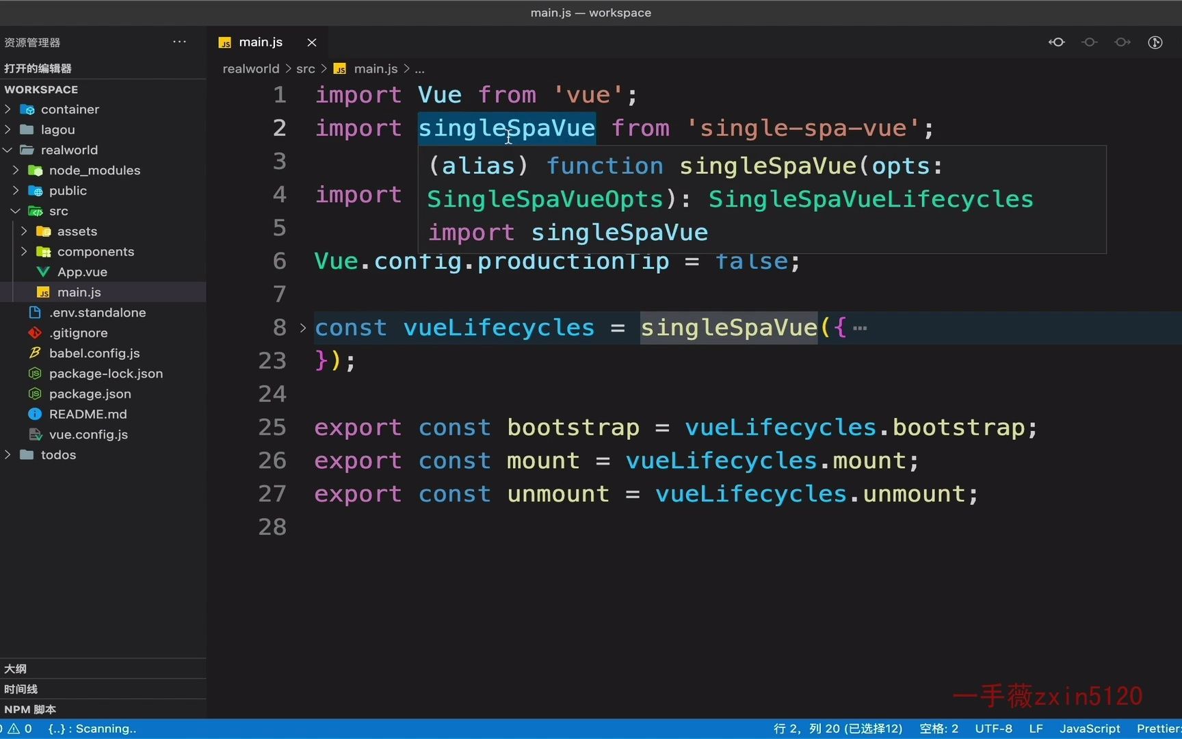The image size is (1182, 739).
Task: Click the App.vue Vue icon
Action: [x=43, y=272]
